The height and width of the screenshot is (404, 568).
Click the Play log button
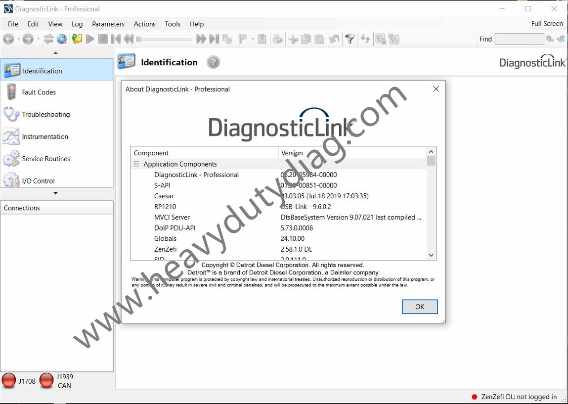[x=90, y=39]
